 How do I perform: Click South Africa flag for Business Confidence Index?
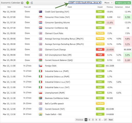(40, 98)
